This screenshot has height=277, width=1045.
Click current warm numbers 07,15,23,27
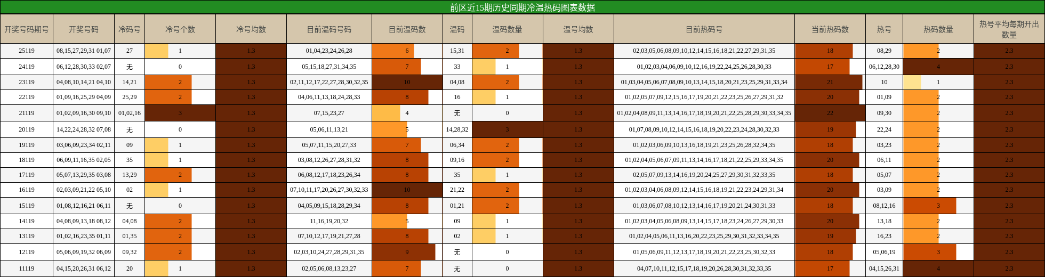point(329,113)
